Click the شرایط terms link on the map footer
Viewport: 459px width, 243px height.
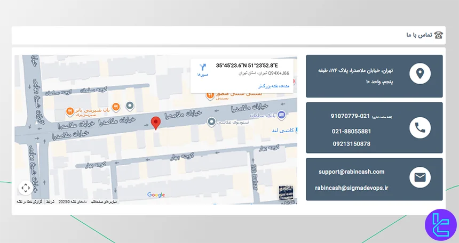(x=50, y=202)
